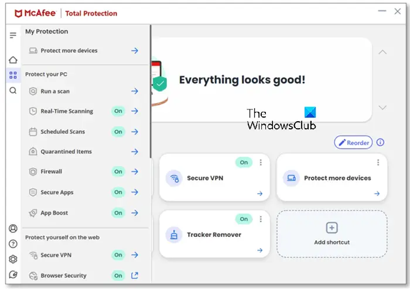Click the Protect more devices card icon

[291, 178]
